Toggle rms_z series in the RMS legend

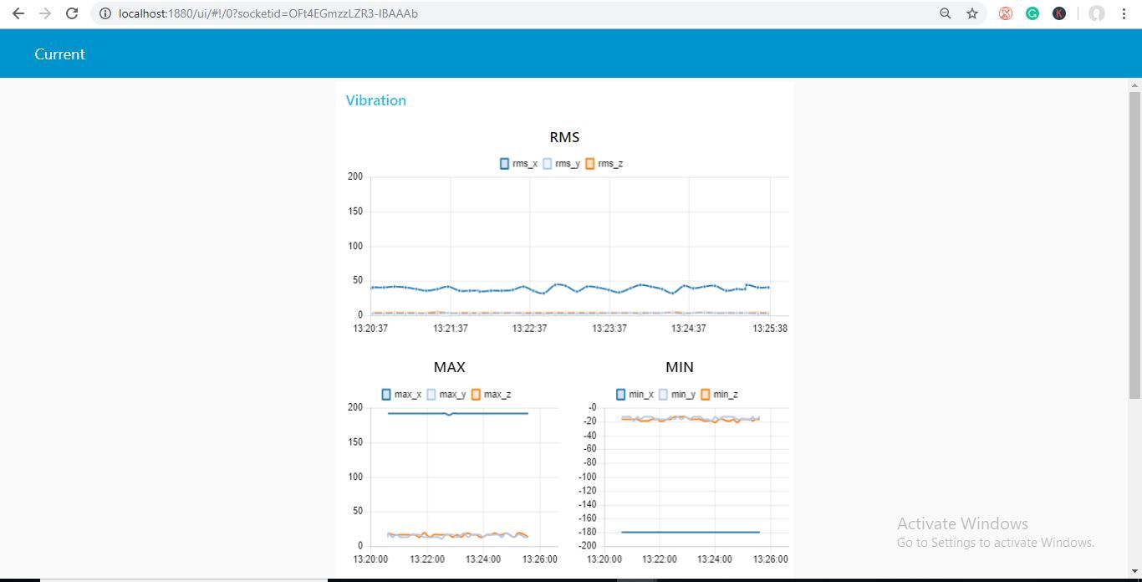(609, 163)
